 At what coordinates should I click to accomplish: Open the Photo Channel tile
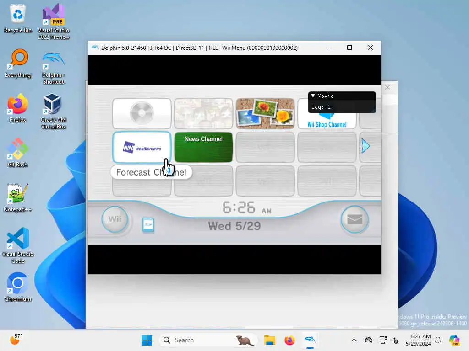point(265,113)
